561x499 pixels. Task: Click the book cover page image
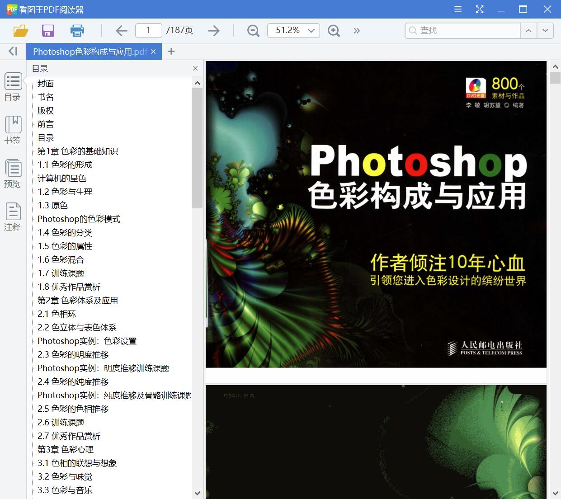point(376,214)
